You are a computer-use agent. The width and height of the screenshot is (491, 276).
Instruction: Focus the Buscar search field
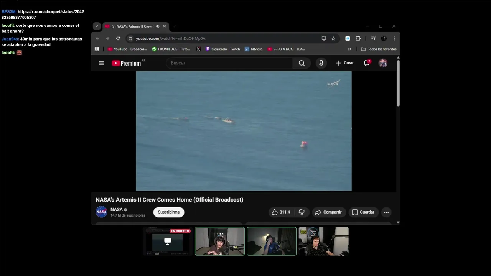pos(229,63)
